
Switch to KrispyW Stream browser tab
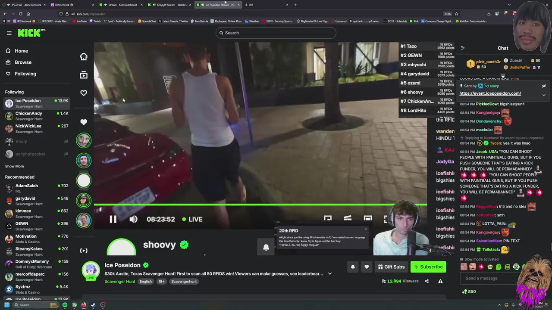[169, 5]
